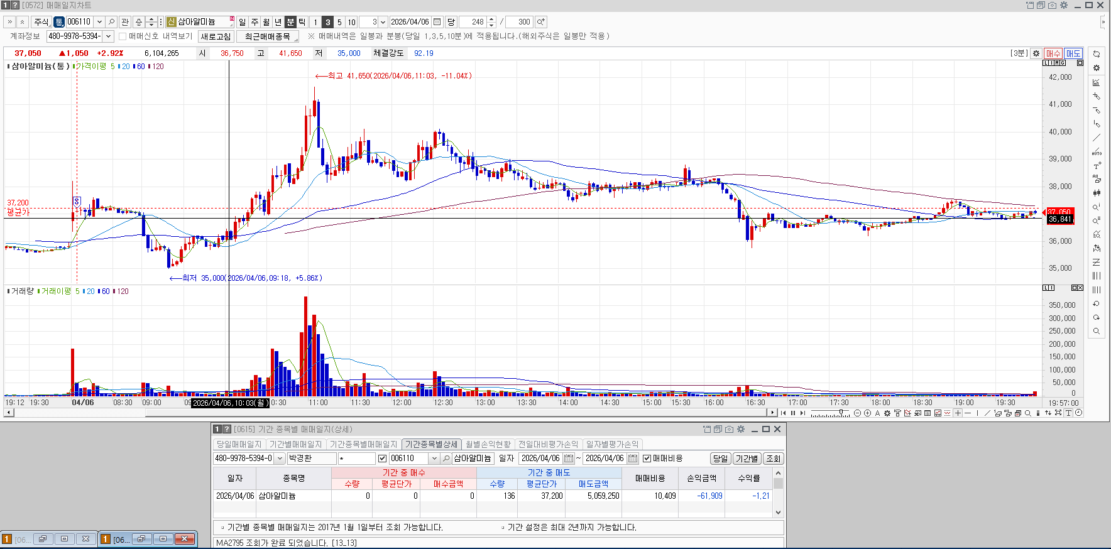The height and width of the screenshot is (549, 1111).
Task: Toggle 매매비용 checkbox
Action: (647, 459)
